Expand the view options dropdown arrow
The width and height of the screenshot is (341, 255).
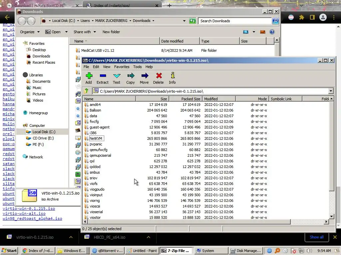click(254, 32)
